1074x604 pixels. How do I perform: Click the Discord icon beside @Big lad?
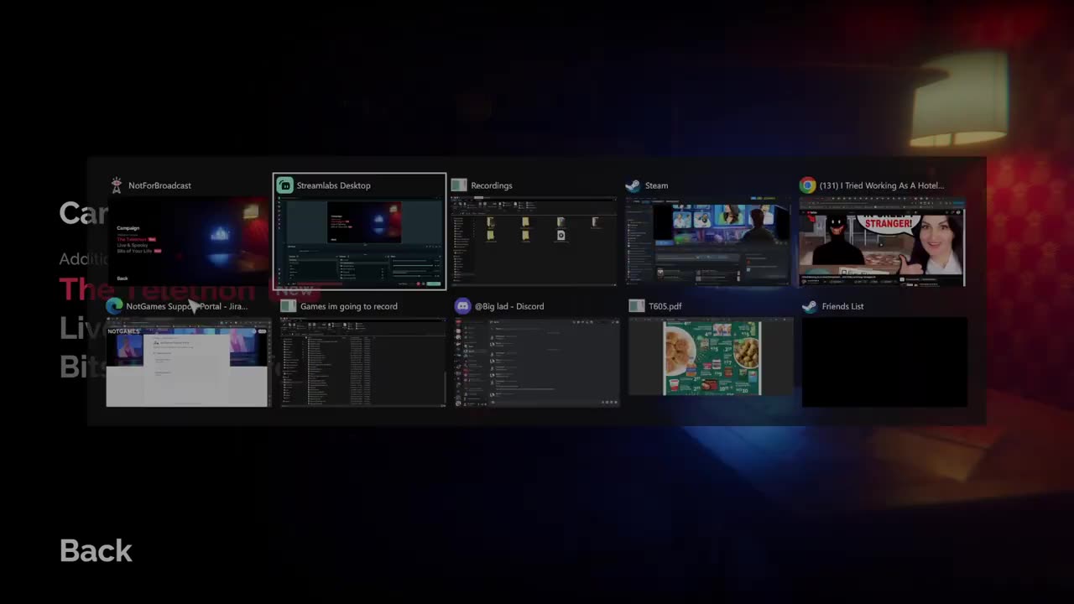[x=462, y=306]
